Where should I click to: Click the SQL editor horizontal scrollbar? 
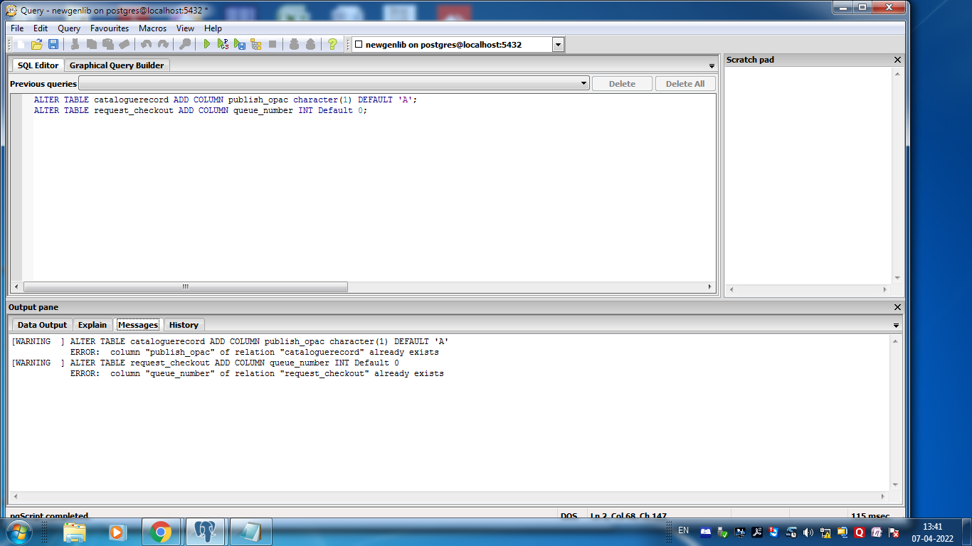coord(185,287)
